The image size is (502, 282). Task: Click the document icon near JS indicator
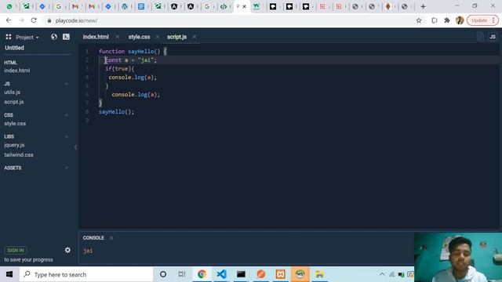coord(480,37)
